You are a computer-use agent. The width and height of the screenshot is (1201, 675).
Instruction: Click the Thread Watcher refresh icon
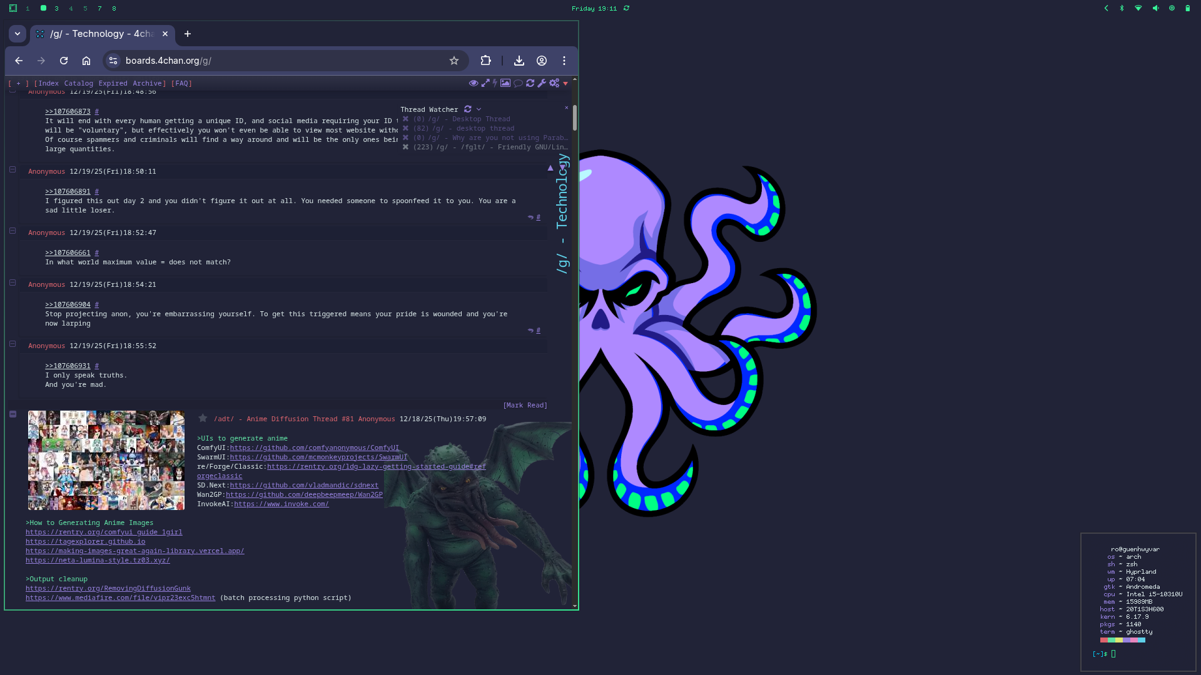[467, 109]
